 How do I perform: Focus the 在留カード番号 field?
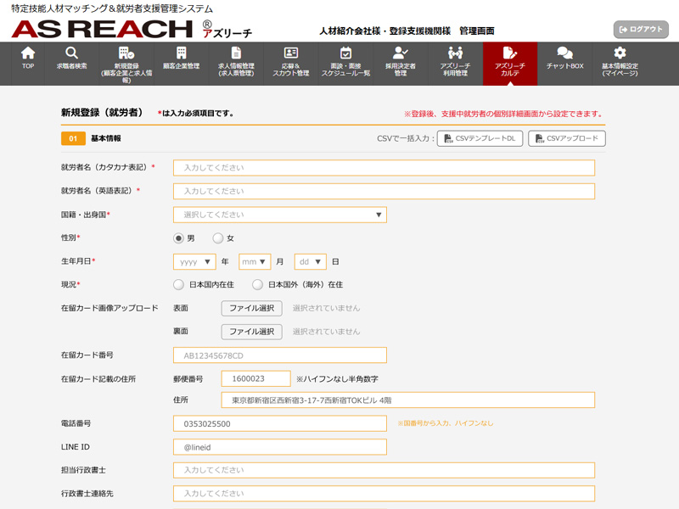click(280, 355)
